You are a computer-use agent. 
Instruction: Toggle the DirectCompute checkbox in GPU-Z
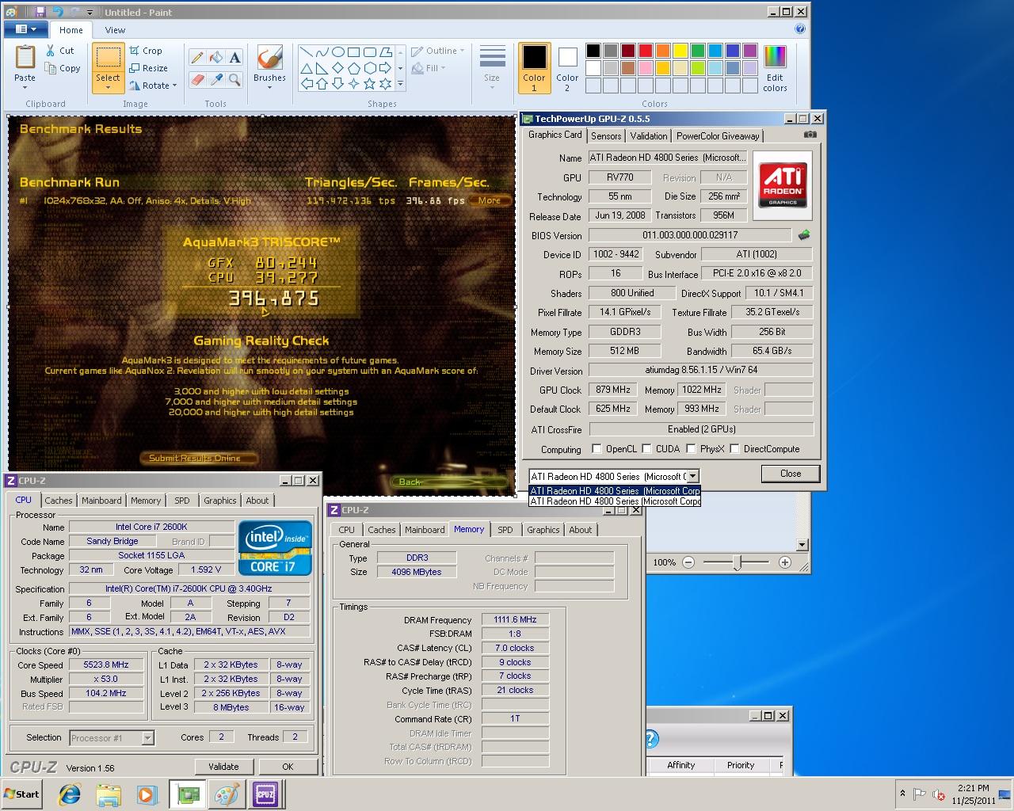click(734, 449)
